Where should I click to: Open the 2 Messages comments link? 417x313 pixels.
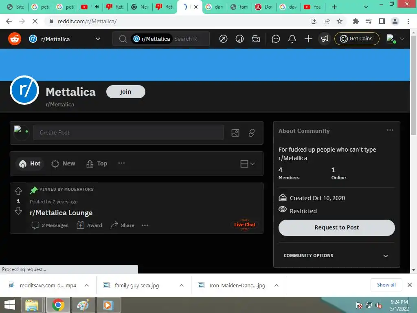pyautogui.click(x=50, y=225)
